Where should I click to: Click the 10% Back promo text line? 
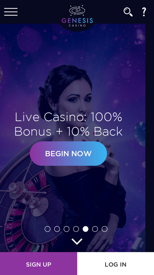[x=68, y=131]
